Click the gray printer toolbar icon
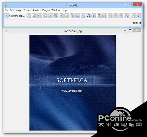This screenshot has width=147, height=137. [x=104, y=16]
